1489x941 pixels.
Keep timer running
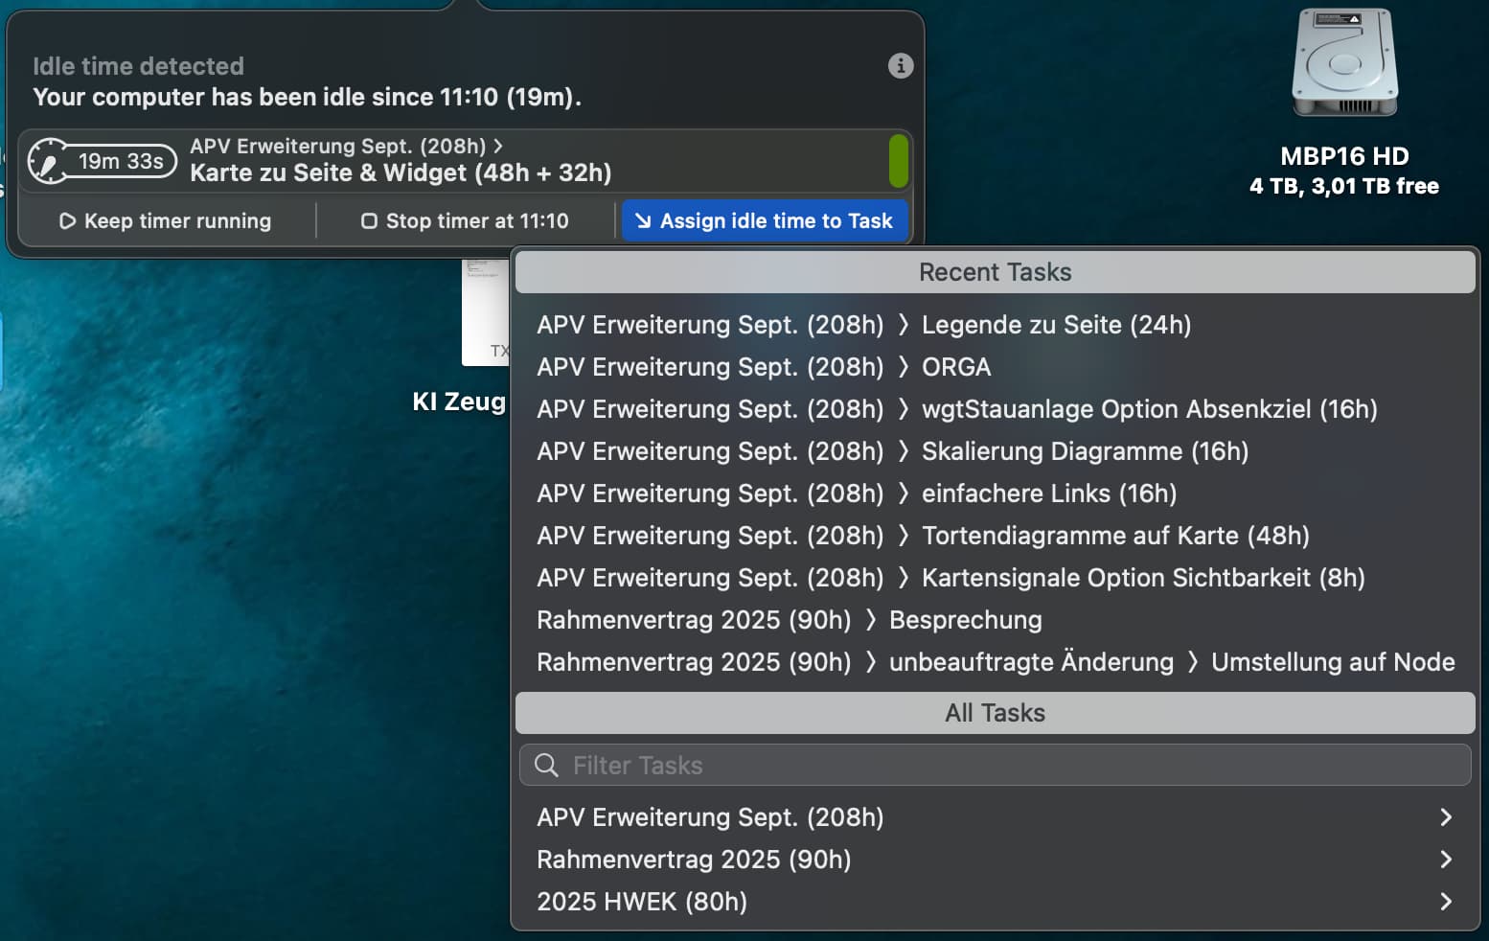click(166, 221)
